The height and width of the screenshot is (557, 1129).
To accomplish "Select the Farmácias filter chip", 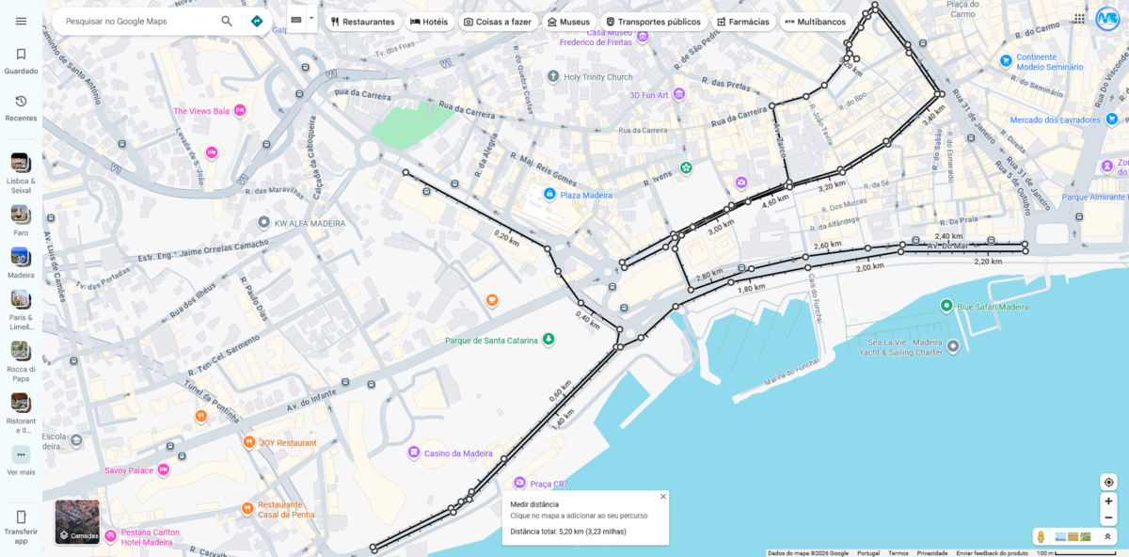I will coord(742,21).
